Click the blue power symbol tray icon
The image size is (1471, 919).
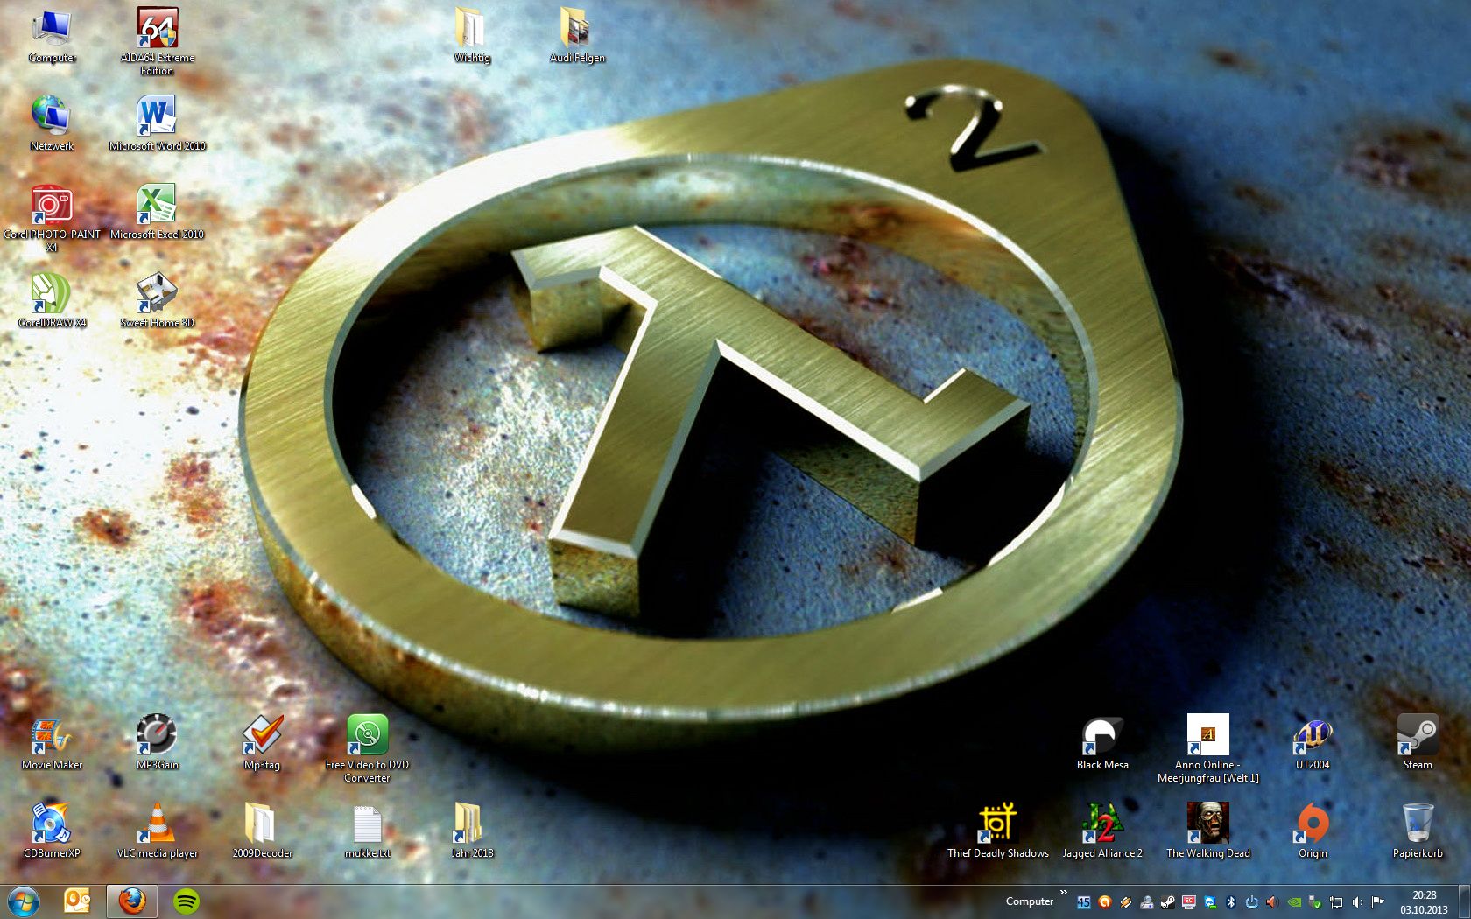click(x=1252, y=902)
